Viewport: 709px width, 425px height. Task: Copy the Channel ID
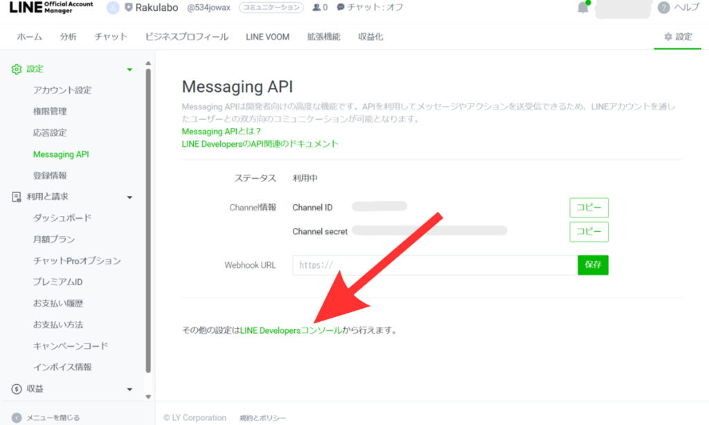[x=589, y=208]
